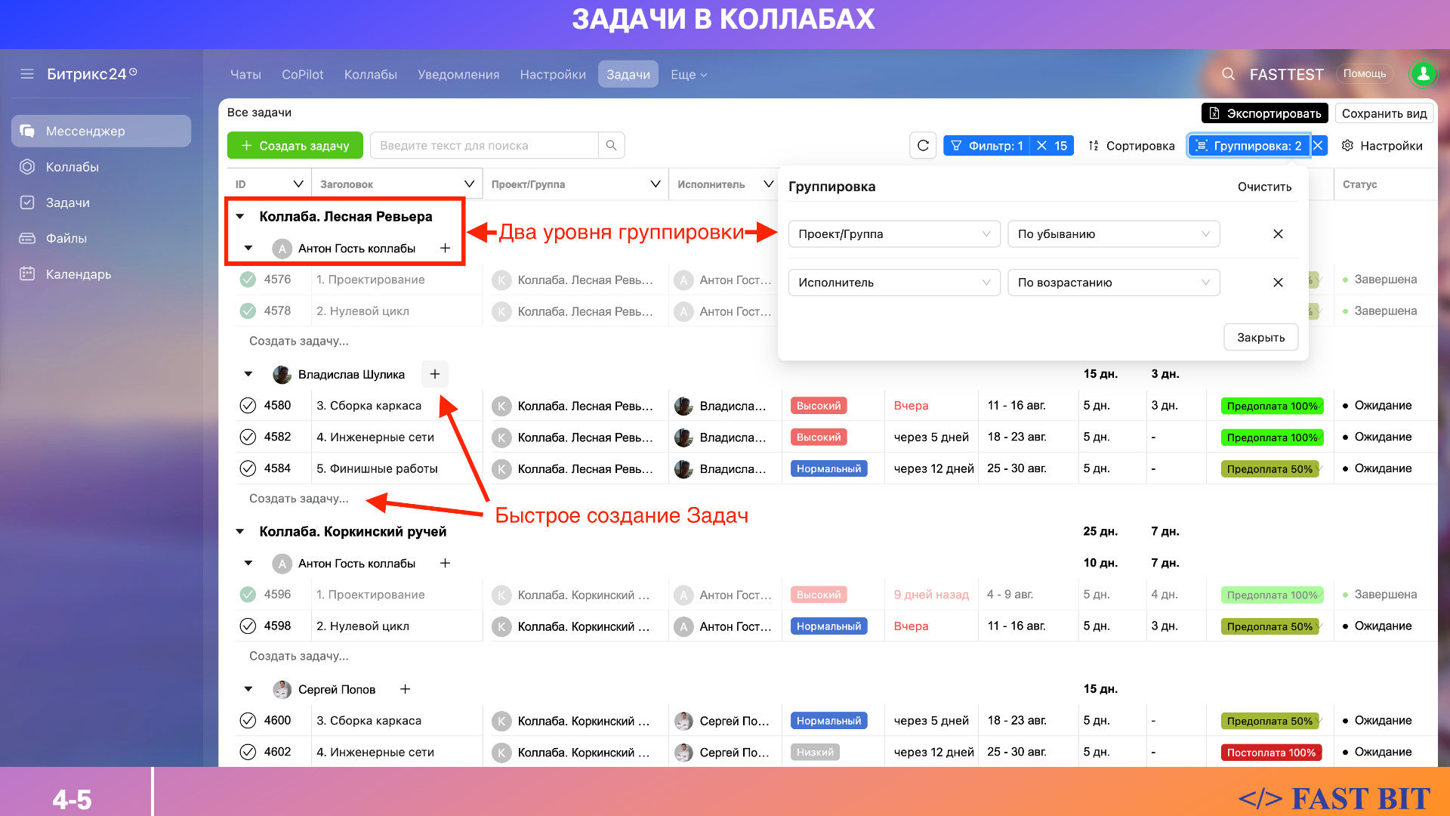The width and height of the screenshot is (1450, 816).
Task: Click plus icon next to Владислав Шулика
Action: pyautogui.click(x=435, y=374)
